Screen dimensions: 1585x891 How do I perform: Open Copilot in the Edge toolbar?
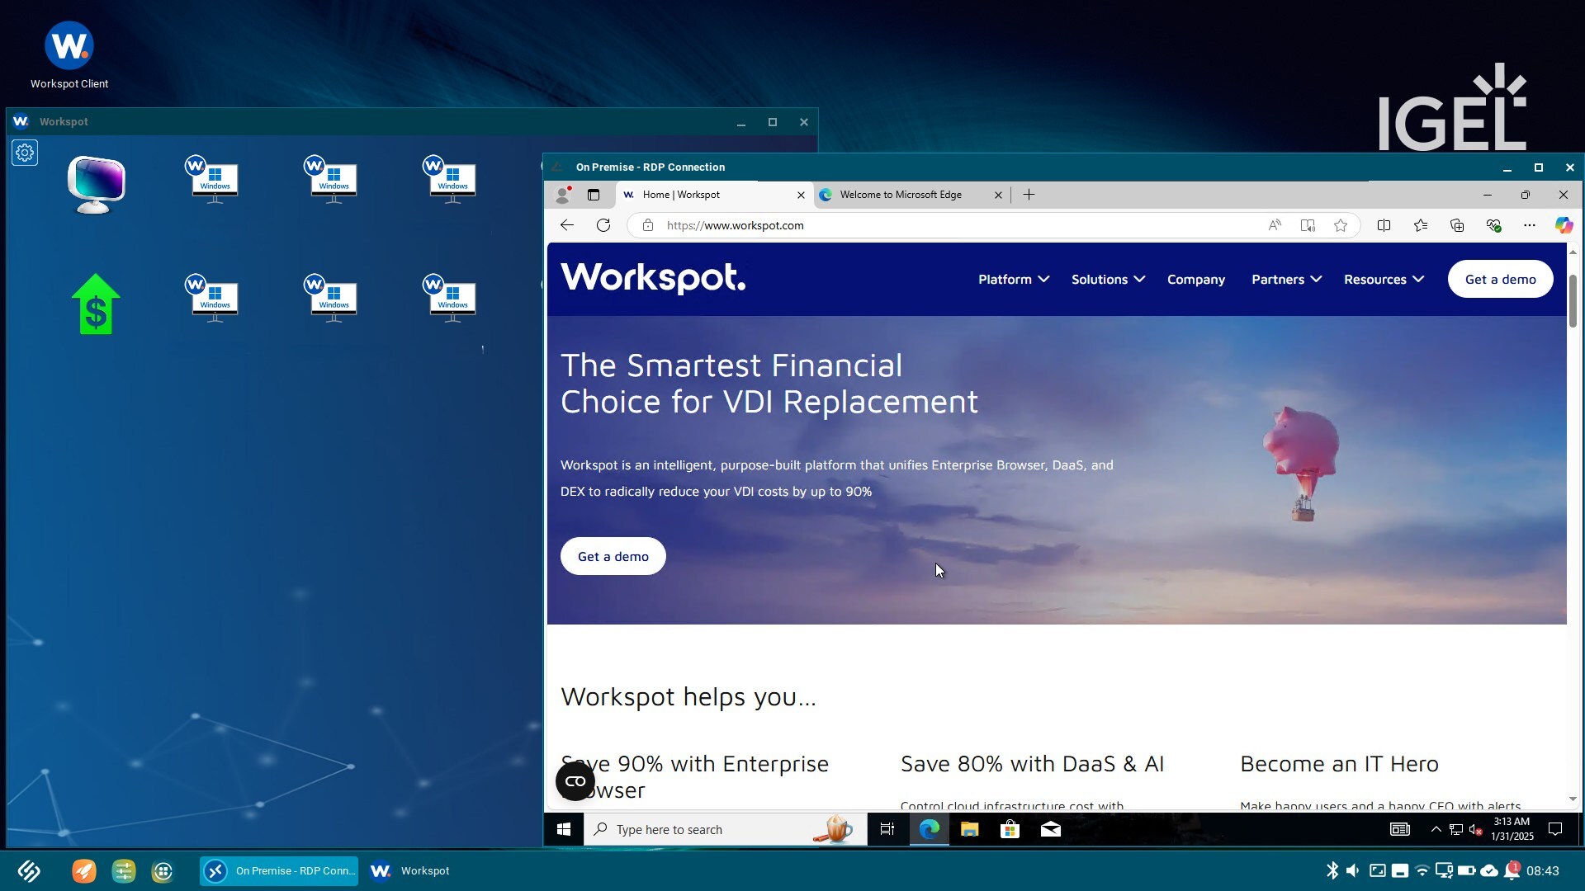click(1564, 224)
